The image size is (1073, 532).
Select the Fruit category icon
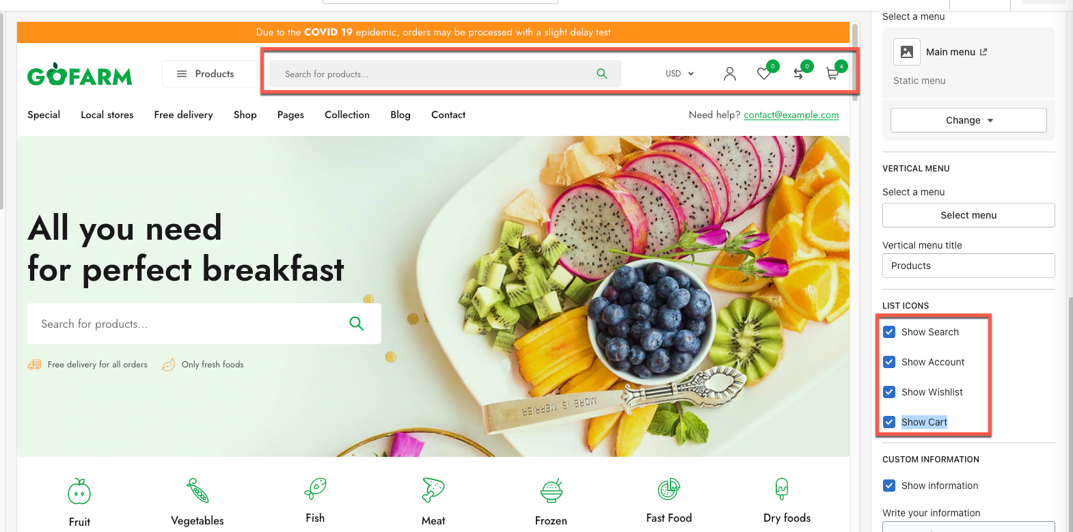tap(79, 491)
